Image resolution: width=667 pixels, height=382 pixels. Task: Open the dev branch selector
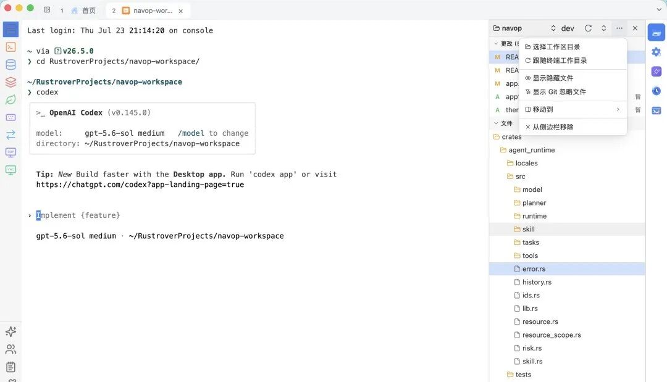coord(568,28)
